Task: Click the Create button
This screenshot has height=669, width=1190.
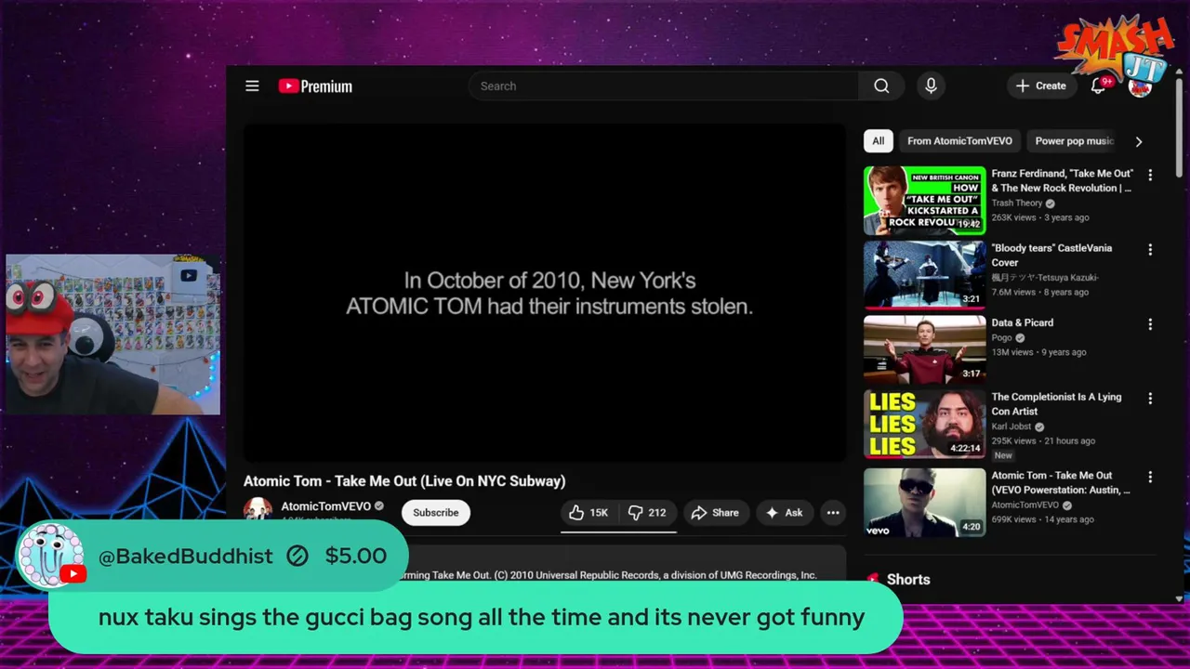Action: 1041,85
